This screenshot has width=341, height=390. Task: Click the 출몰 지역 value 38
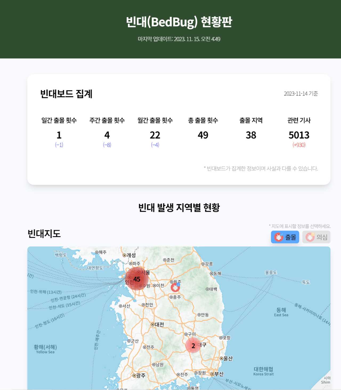tap(251, 135)
